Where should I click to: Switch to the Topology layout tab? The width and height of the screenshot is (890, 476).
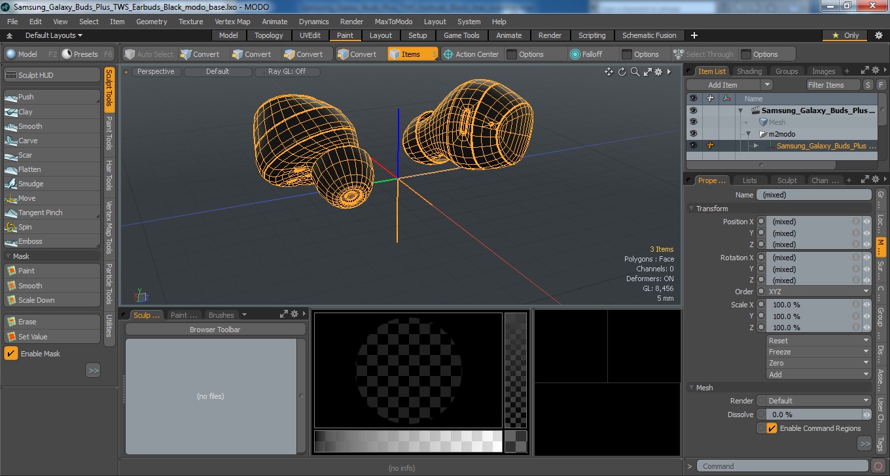click(x=268, y=35)
